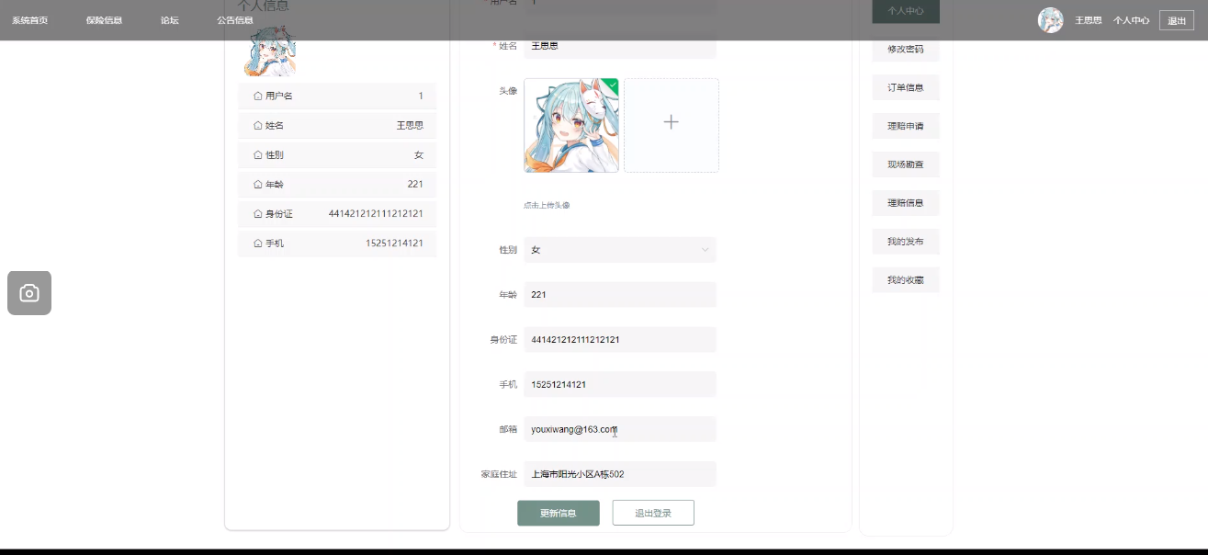Click the 点击上传头像 hint text
Screen dimensions: 1208x555
tap(547, 205)
